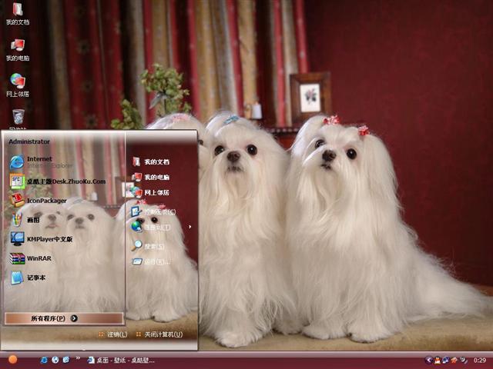493x369 pixels.
Task: Expand 所有程序(P) all programs
Action: click(x=64, y=318)
